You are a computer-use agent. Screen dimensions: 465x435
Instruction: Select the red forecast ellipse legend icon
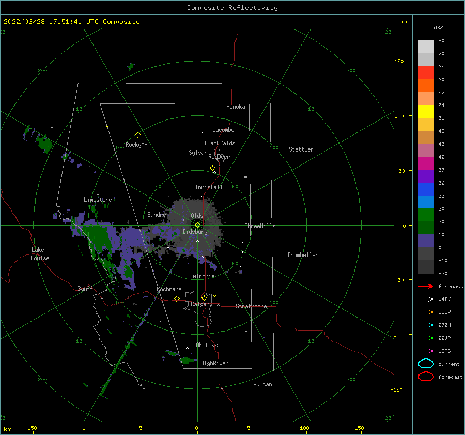pyautogui.click(x=426, y=377)
